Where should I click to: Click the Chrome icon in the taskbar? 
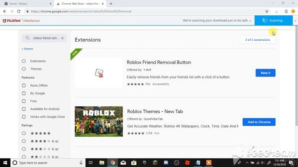(x=112, y=163)
